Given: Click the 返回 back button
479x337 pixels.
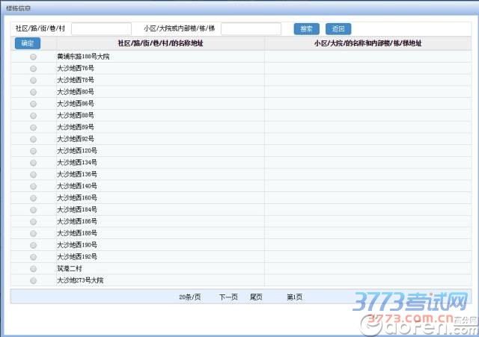Looking at the screenshot, I should click(x=338, y=29).
